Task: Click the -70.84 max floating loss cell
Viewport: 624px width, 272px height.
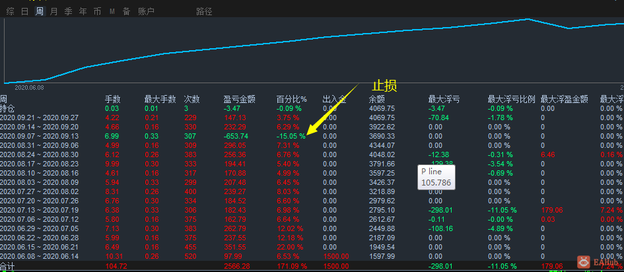Action: [x=438, y=118]
